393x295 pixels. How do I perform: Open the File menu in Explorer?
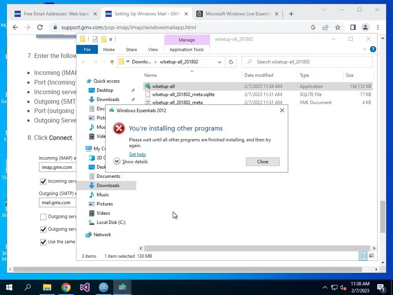87,50
